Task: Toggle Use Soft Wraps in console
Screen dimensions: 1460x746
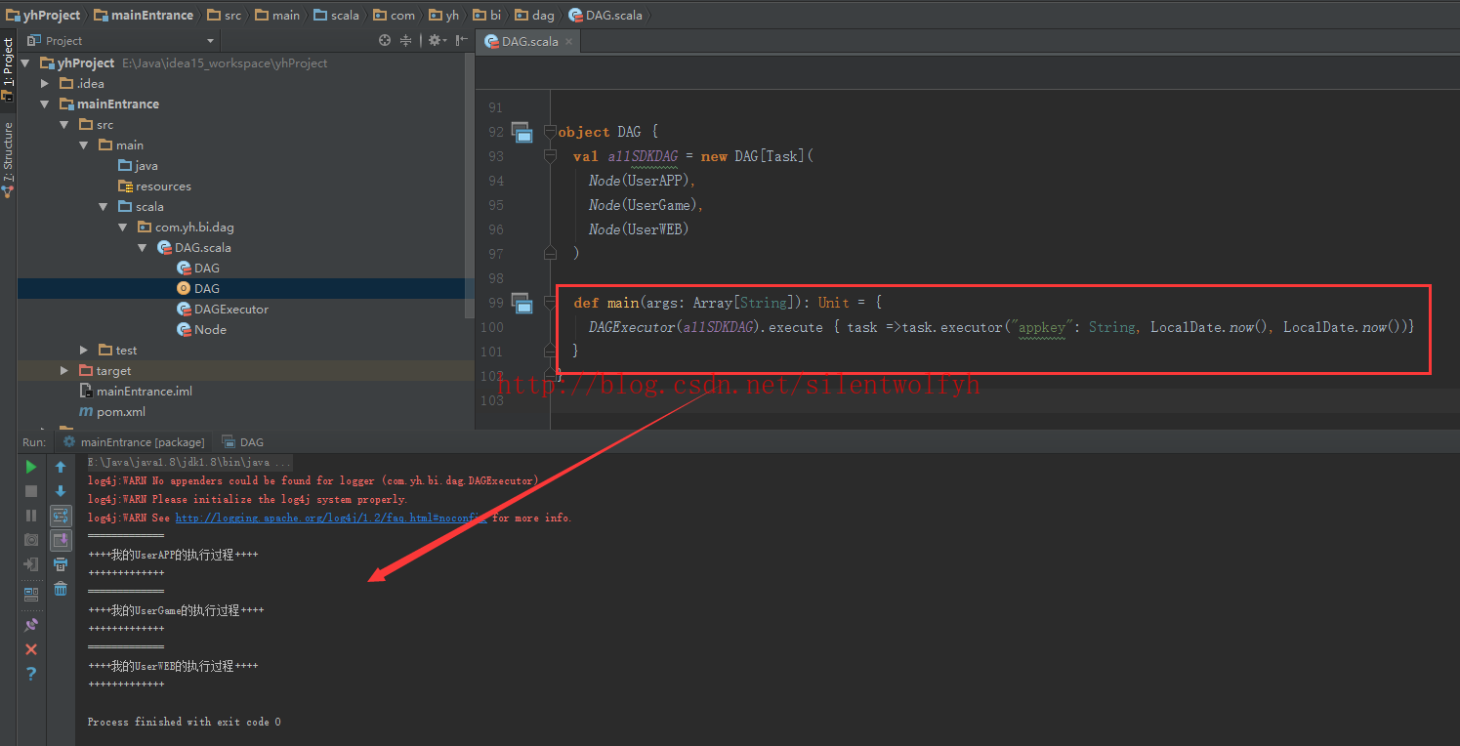Action: (61, 516)
